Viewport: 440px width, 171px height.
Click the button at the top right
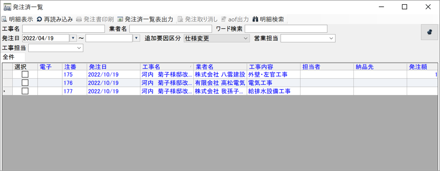pos(429,32)
